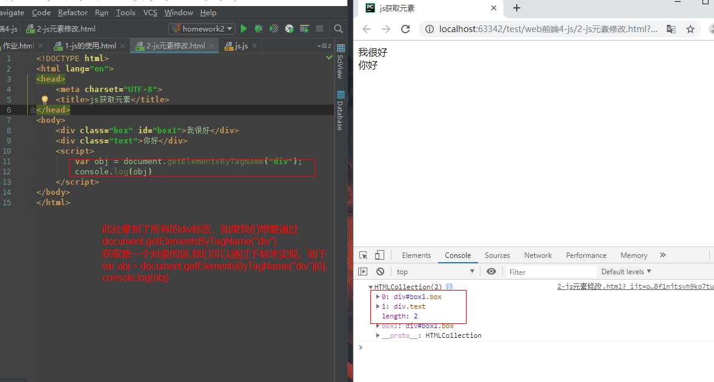
Task: Click the 2-js元素修改.html breadcrumb
Action: [x=62, y=28]
